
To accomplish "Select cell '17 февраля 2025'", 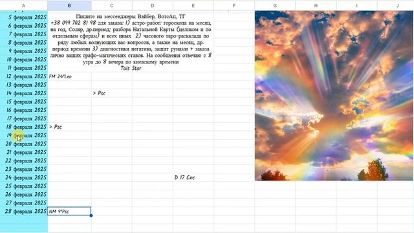I will [x=24, y=118].
